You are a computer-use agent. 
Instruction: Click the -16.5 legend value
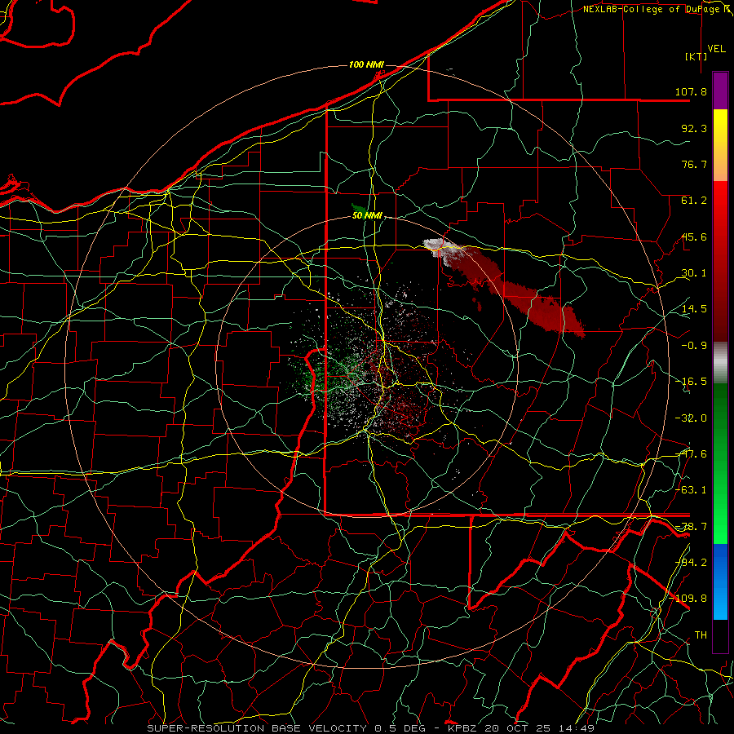click(691, 382)
